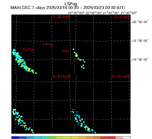This screenshot has height=139, width=152.
Task: Click the LSPeg title at top
Action: (x=71, y=4)
